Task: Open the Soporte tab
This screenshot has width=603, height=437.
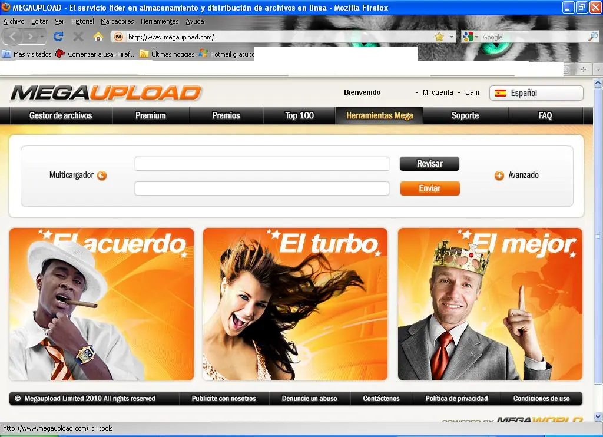Action: click(465, 115)
